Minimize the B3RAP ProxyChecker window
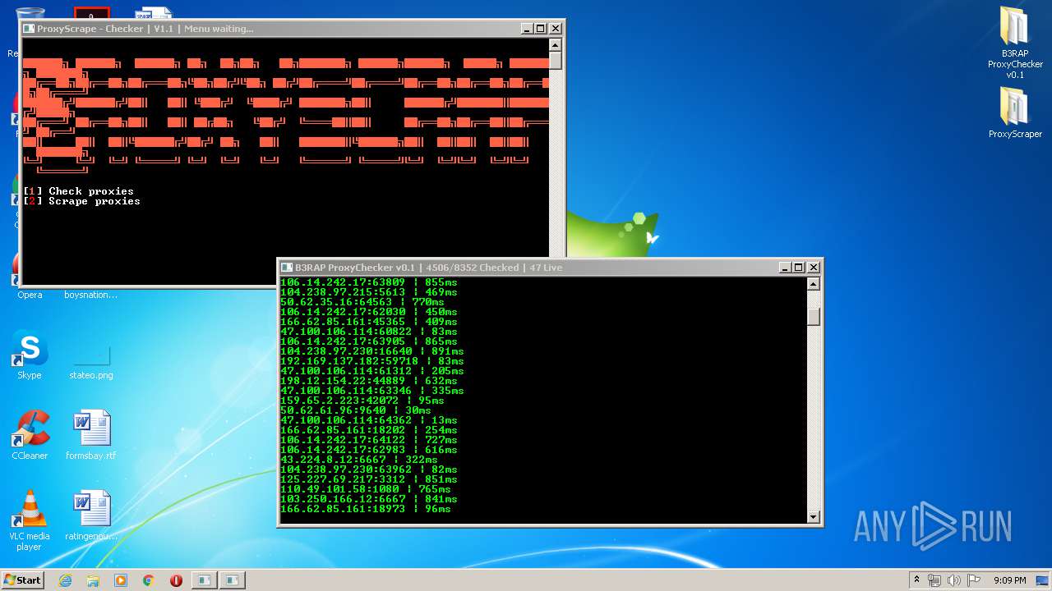This screenshot has width=1052, height=591. [x=785, y=268]
